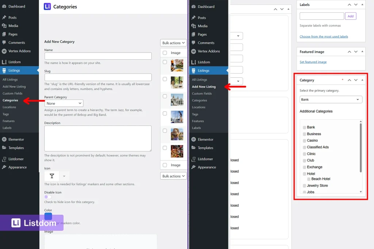This screenshot has height=249, width=374.
Task: Click the blue category color swatch
Action: pos(48,216)
